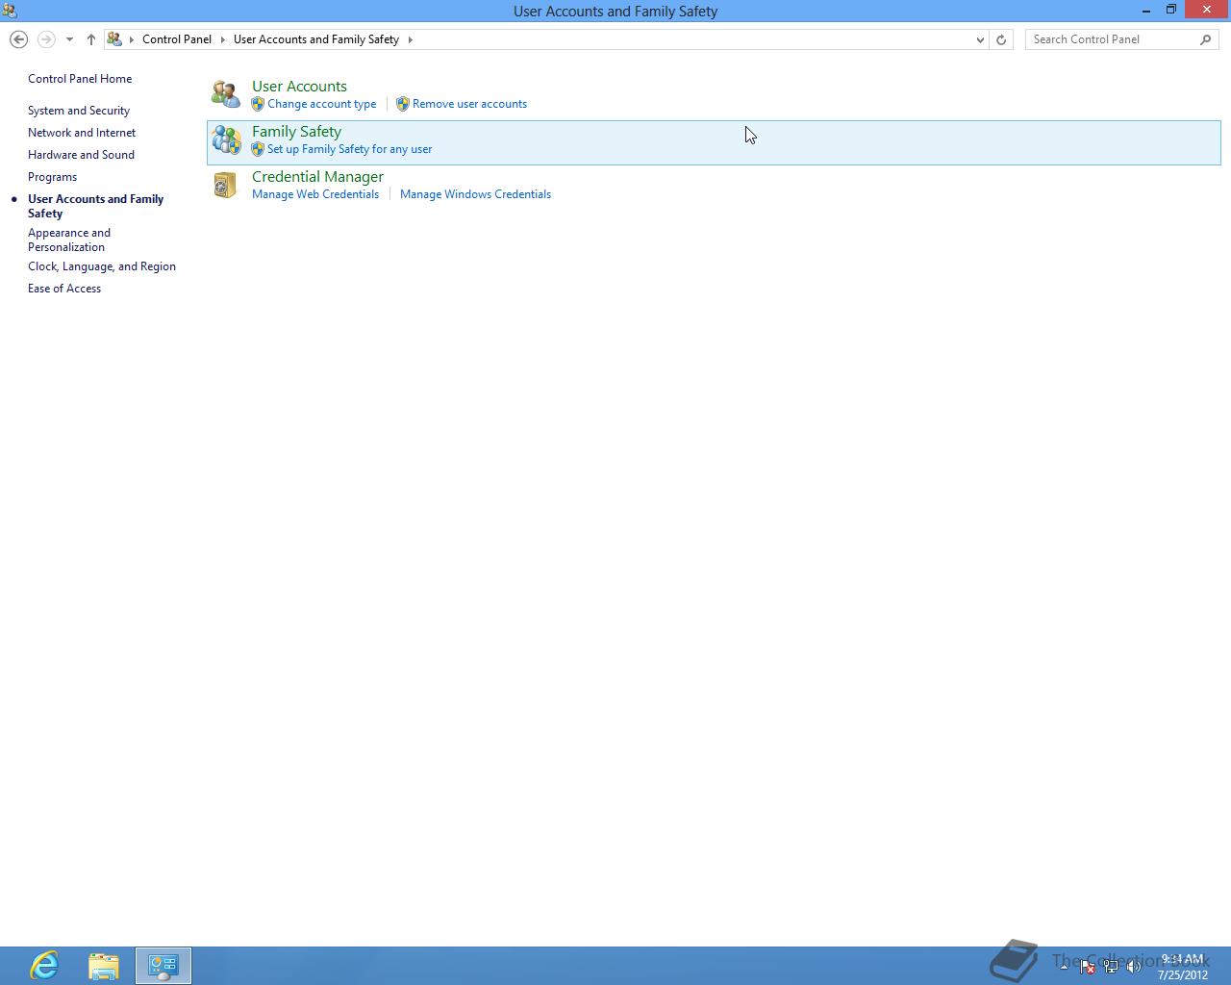Open the Credential Manager safe icon

pyautogui.click(x=224, y=185)
